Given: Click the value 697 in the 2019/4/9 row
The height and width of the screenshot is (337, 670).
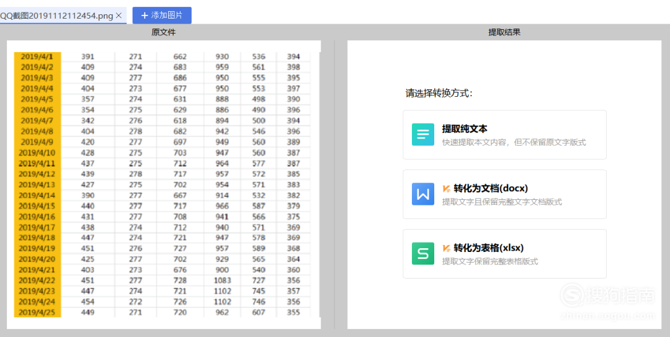Looking at the screenshot, I should pos(180,142).
